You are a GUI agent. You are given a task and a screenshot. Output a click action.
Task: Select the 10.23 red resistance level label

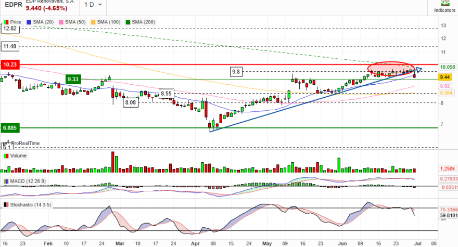click(x=10, y=64)
